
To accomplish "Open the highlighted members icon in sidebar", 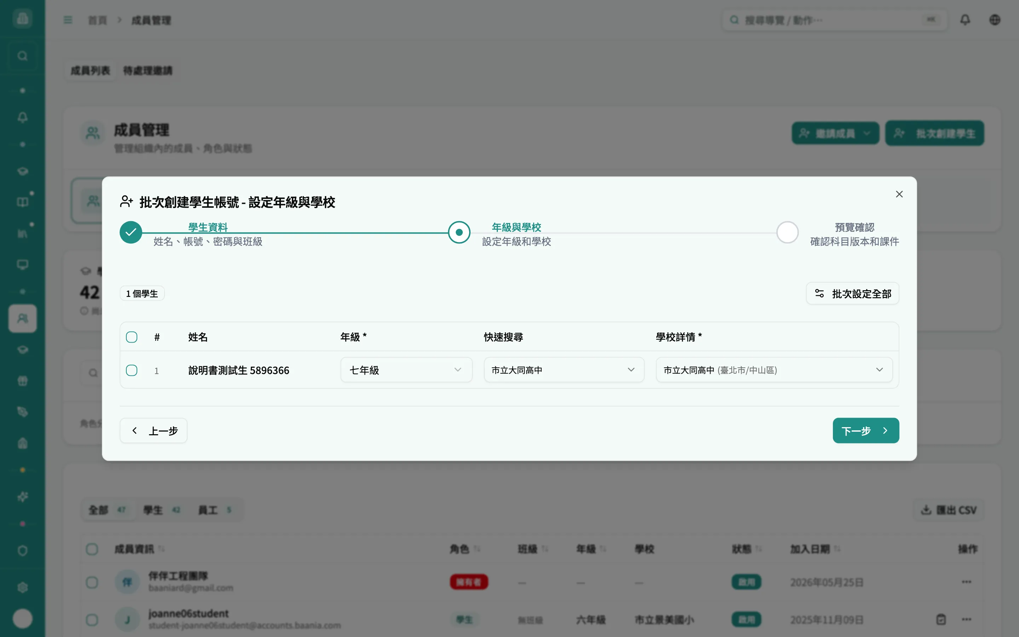I will pyautogui.click(x=22, y=318).
